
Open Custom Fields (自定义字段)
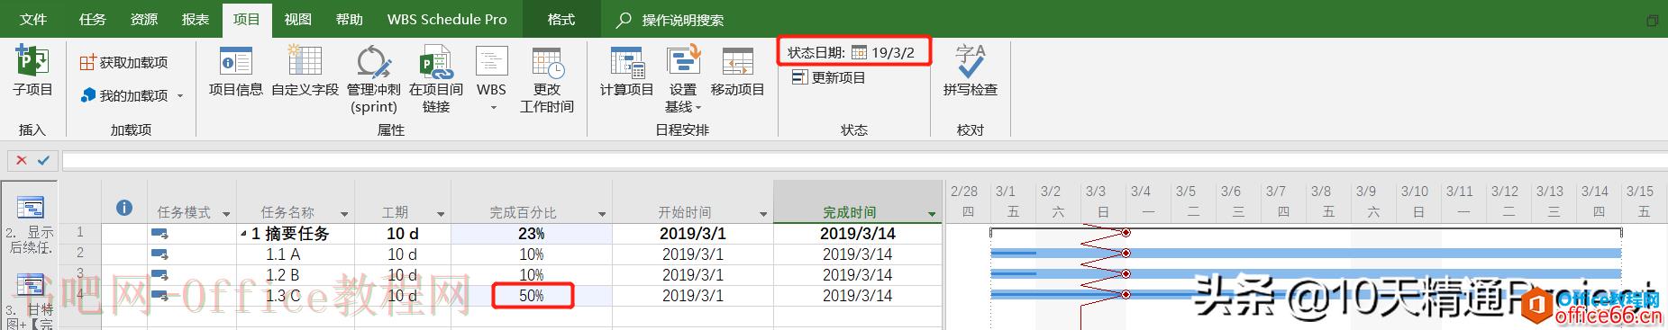305,72
